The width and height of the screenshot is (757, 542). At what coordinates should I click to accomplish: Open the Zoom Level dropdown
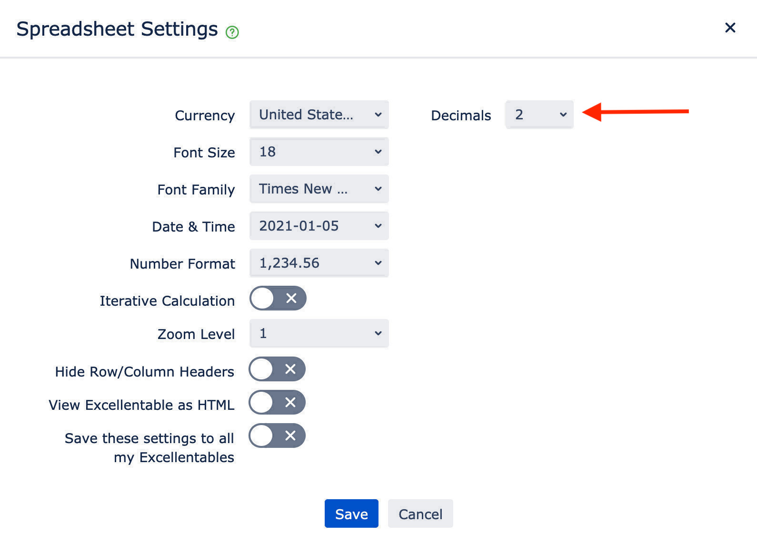point(319,333)
